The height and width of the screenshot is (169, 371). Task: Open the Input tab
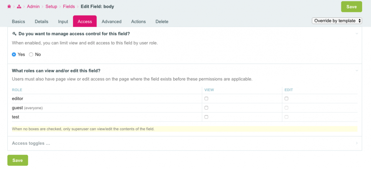click(x=63, y=22)
